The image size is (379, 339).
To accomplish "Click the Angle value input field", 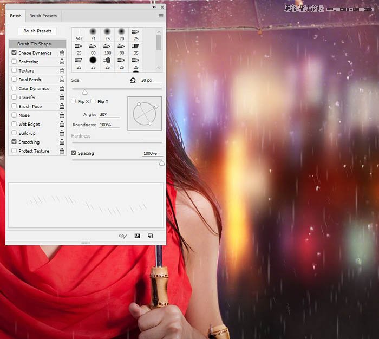I will click(x=109, y=115).
